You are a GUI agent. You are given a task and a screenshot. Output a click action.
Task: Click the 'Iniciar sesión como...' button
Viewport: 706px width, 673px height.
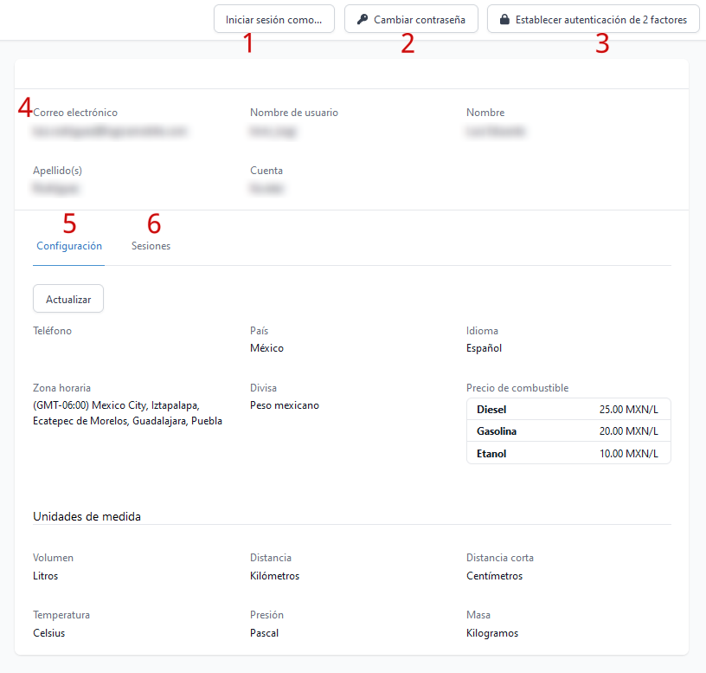pos(273,19)
